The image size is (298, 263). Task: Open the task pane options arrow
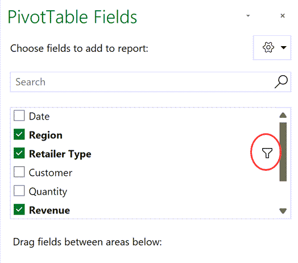pos(248,15)
